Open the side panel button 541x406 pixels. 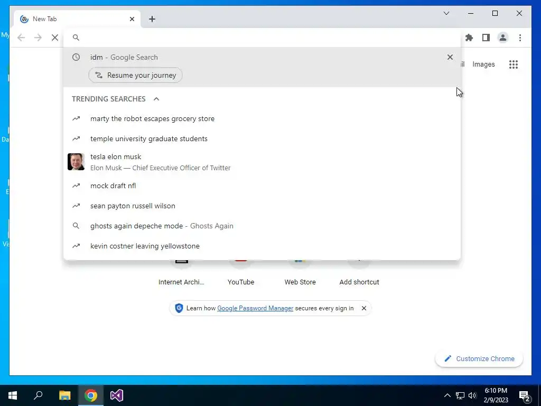pos(486,38)
